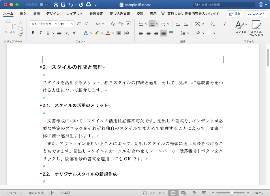This screenshot has height=196, width=270.
Task: Save the document with floppy icon
Action: tap(63, 5)
